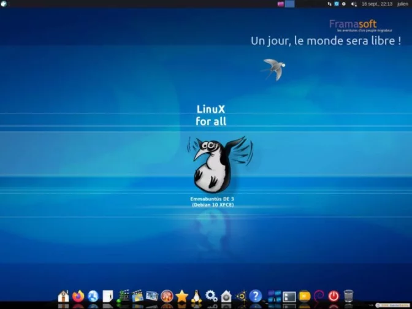Screen dimensions: 412x309
Task: Open the trash can in the dock
Action: click(x=348, y=297)
